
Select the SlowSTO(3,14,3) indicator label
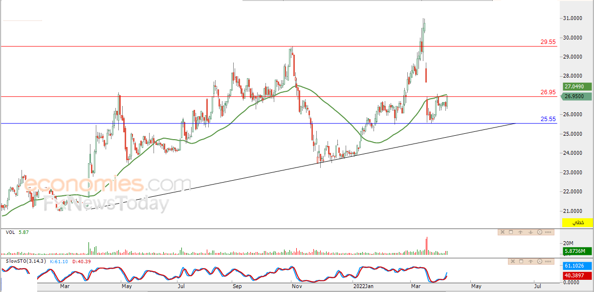26,261
